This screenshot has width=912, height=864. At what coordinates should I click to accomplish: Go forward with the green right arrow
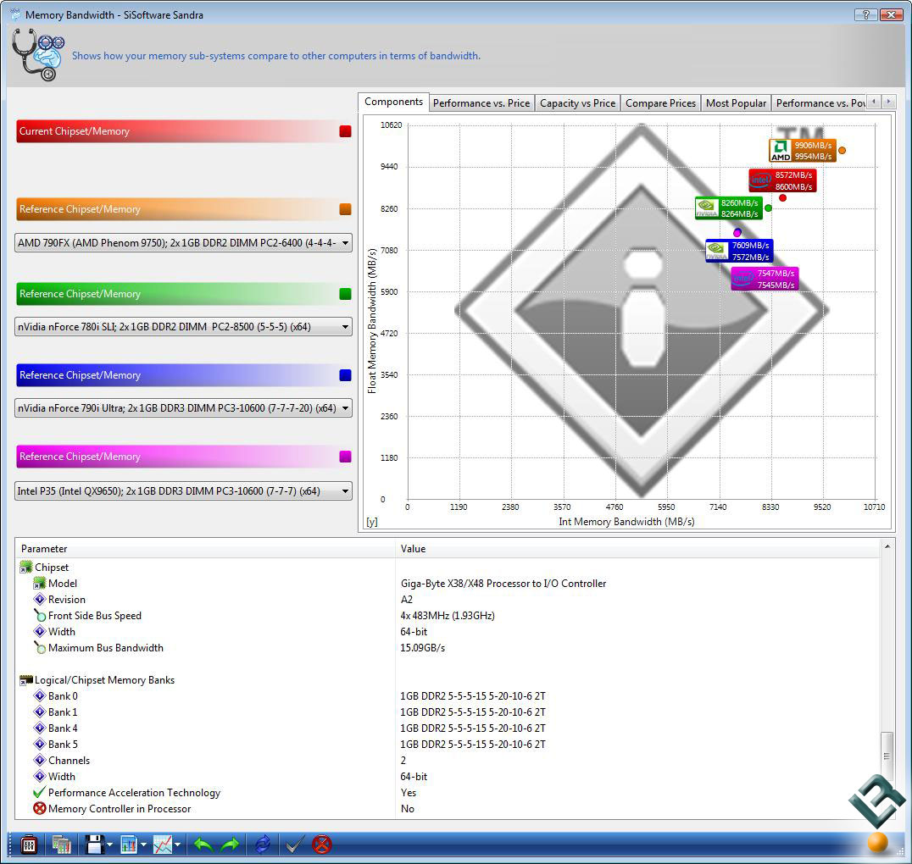click(231, 845)
